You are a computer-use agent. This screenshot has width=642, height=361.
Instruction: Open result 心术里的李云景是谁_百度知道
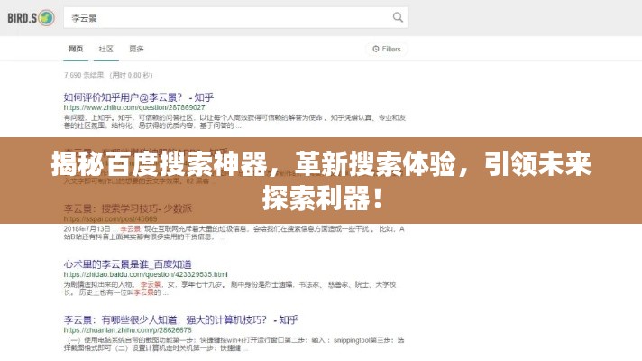[127, 264]
